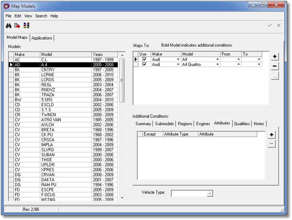
Task: Uncheck Use checkbox for Audi A4 row
Action: point(145,60)
